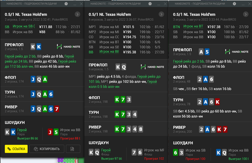Screen dimensions: 252x163
Task: Select SB player row ¥100 5/5 in middle window
Action: coord(126,47)
